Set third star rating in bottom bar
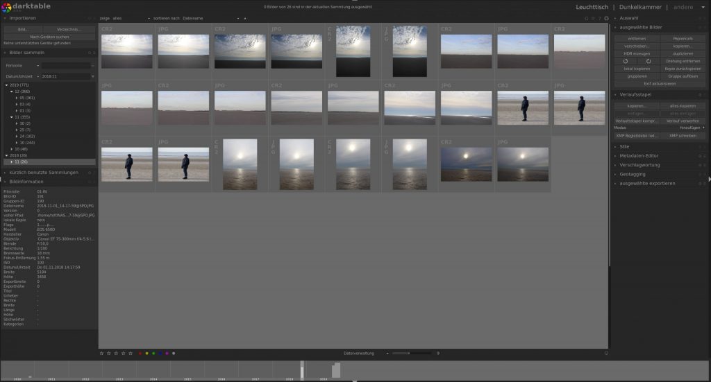The width and height of the screenshot is (711, 382). (x=116, y=353)
